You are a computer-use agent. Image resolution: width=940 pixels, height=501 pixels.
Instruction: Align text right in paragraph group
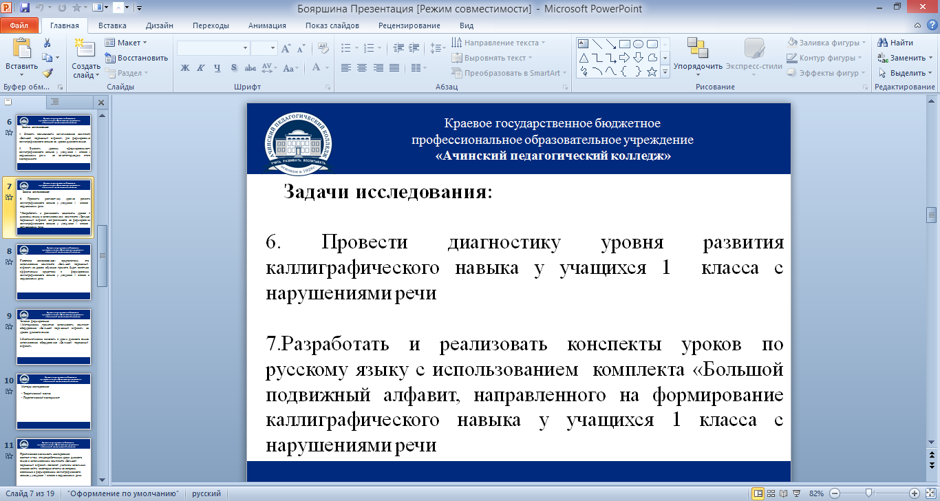tap(378, 67)
